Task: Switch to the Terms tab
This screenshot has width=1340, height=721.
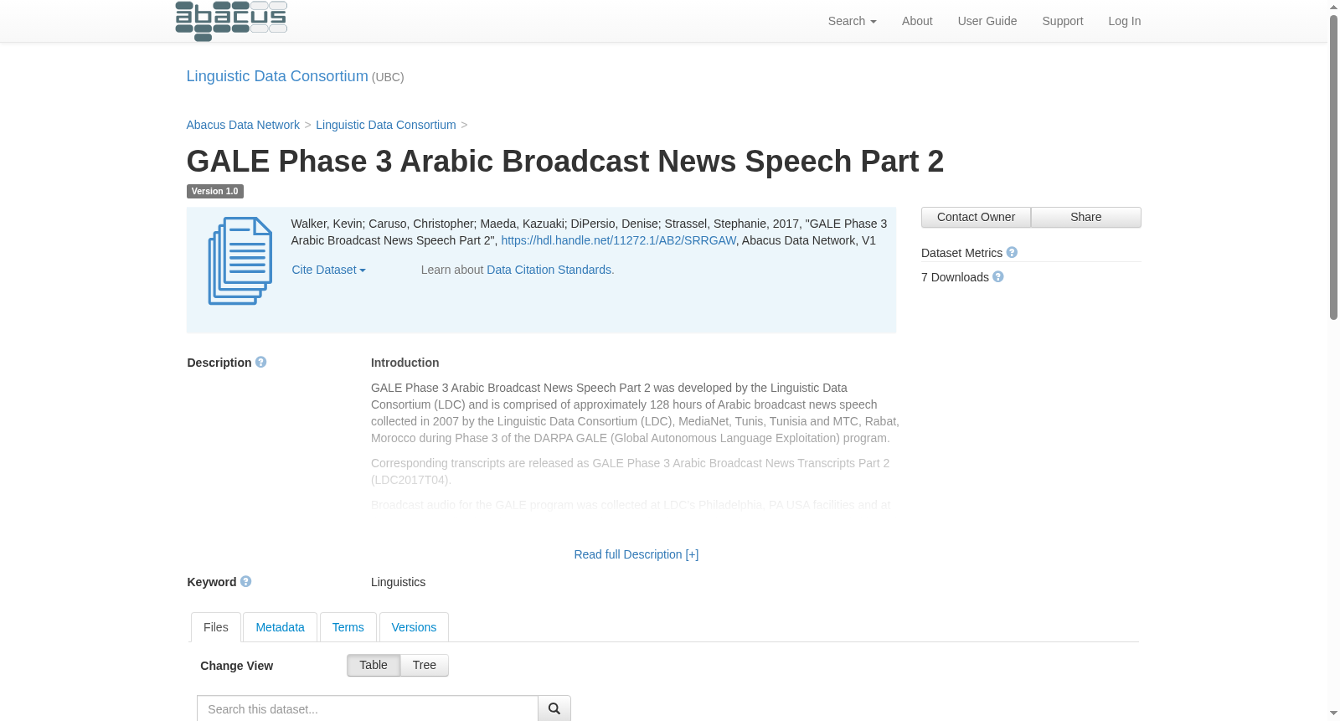Action: click(x=348, y=627)
